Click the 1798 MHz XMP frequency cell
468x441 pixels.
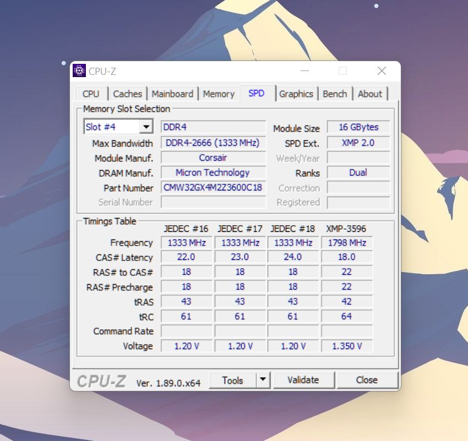point(347,243)
